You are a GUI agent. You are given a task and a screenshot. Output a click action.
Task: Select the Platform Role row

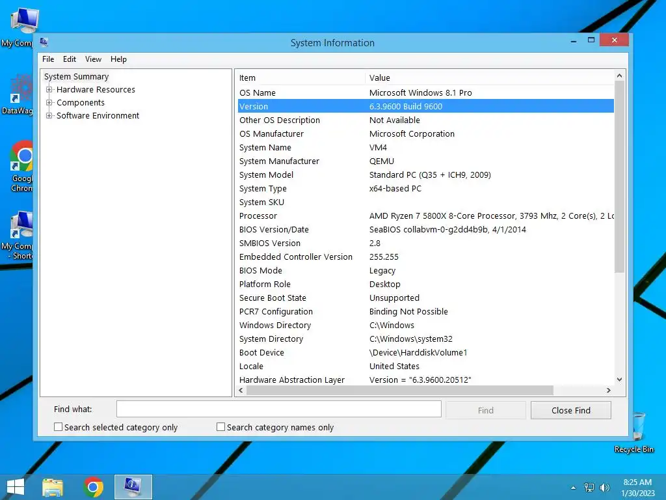[x=425, y=284]
